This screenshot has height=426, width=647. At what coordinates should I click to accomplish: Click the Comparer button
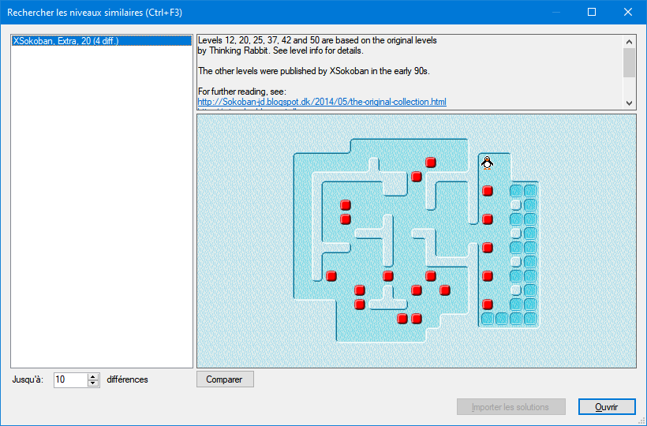coord(225,379)
